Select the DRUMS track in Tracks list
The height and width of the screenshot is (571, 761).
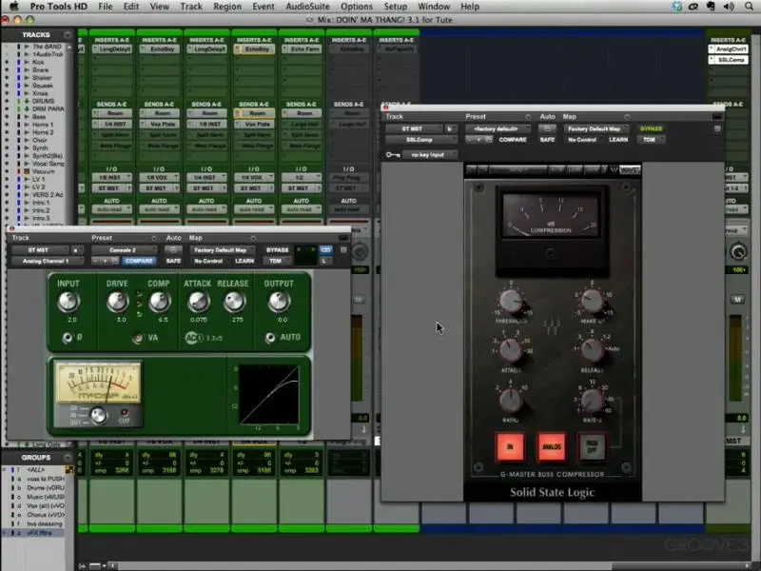tap(43, 101)
